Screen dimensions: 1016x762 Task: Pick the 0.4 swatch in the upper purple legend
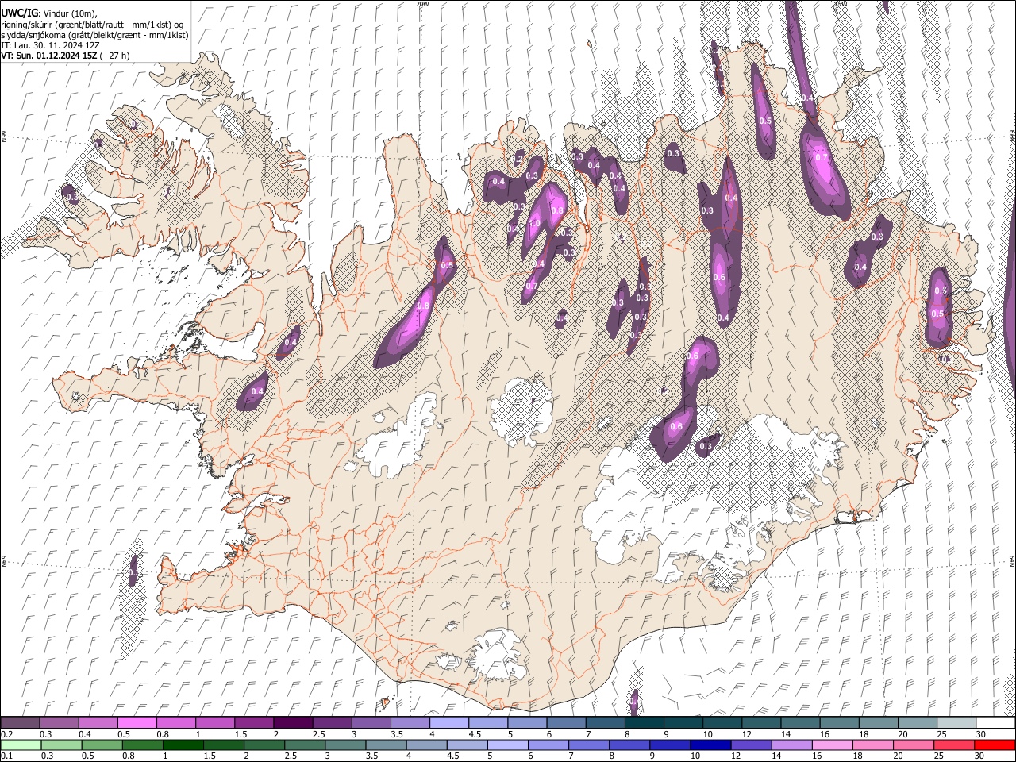pos(98,723)
